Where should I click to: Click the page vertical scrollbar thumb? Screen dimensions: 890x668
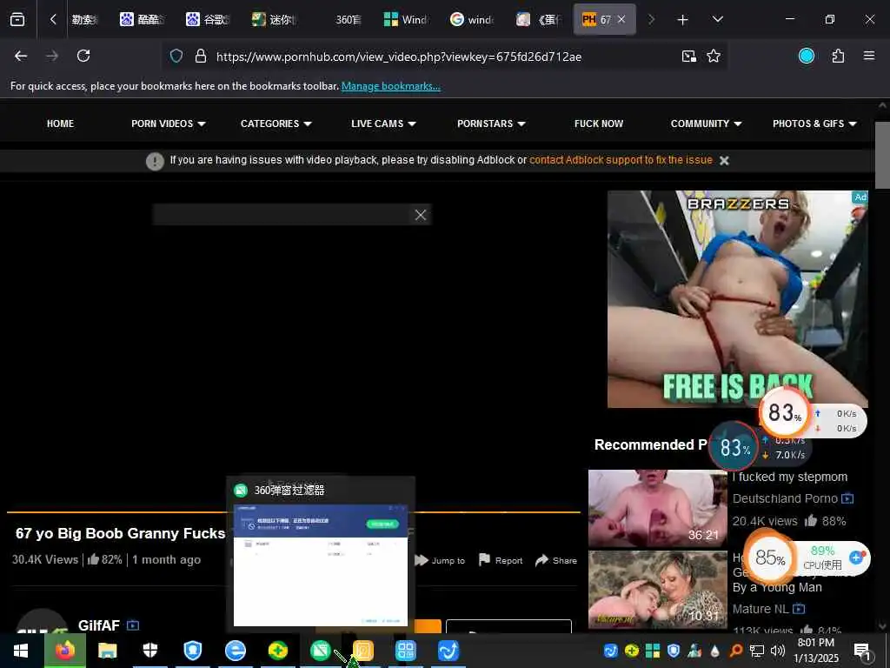(883, 155)
